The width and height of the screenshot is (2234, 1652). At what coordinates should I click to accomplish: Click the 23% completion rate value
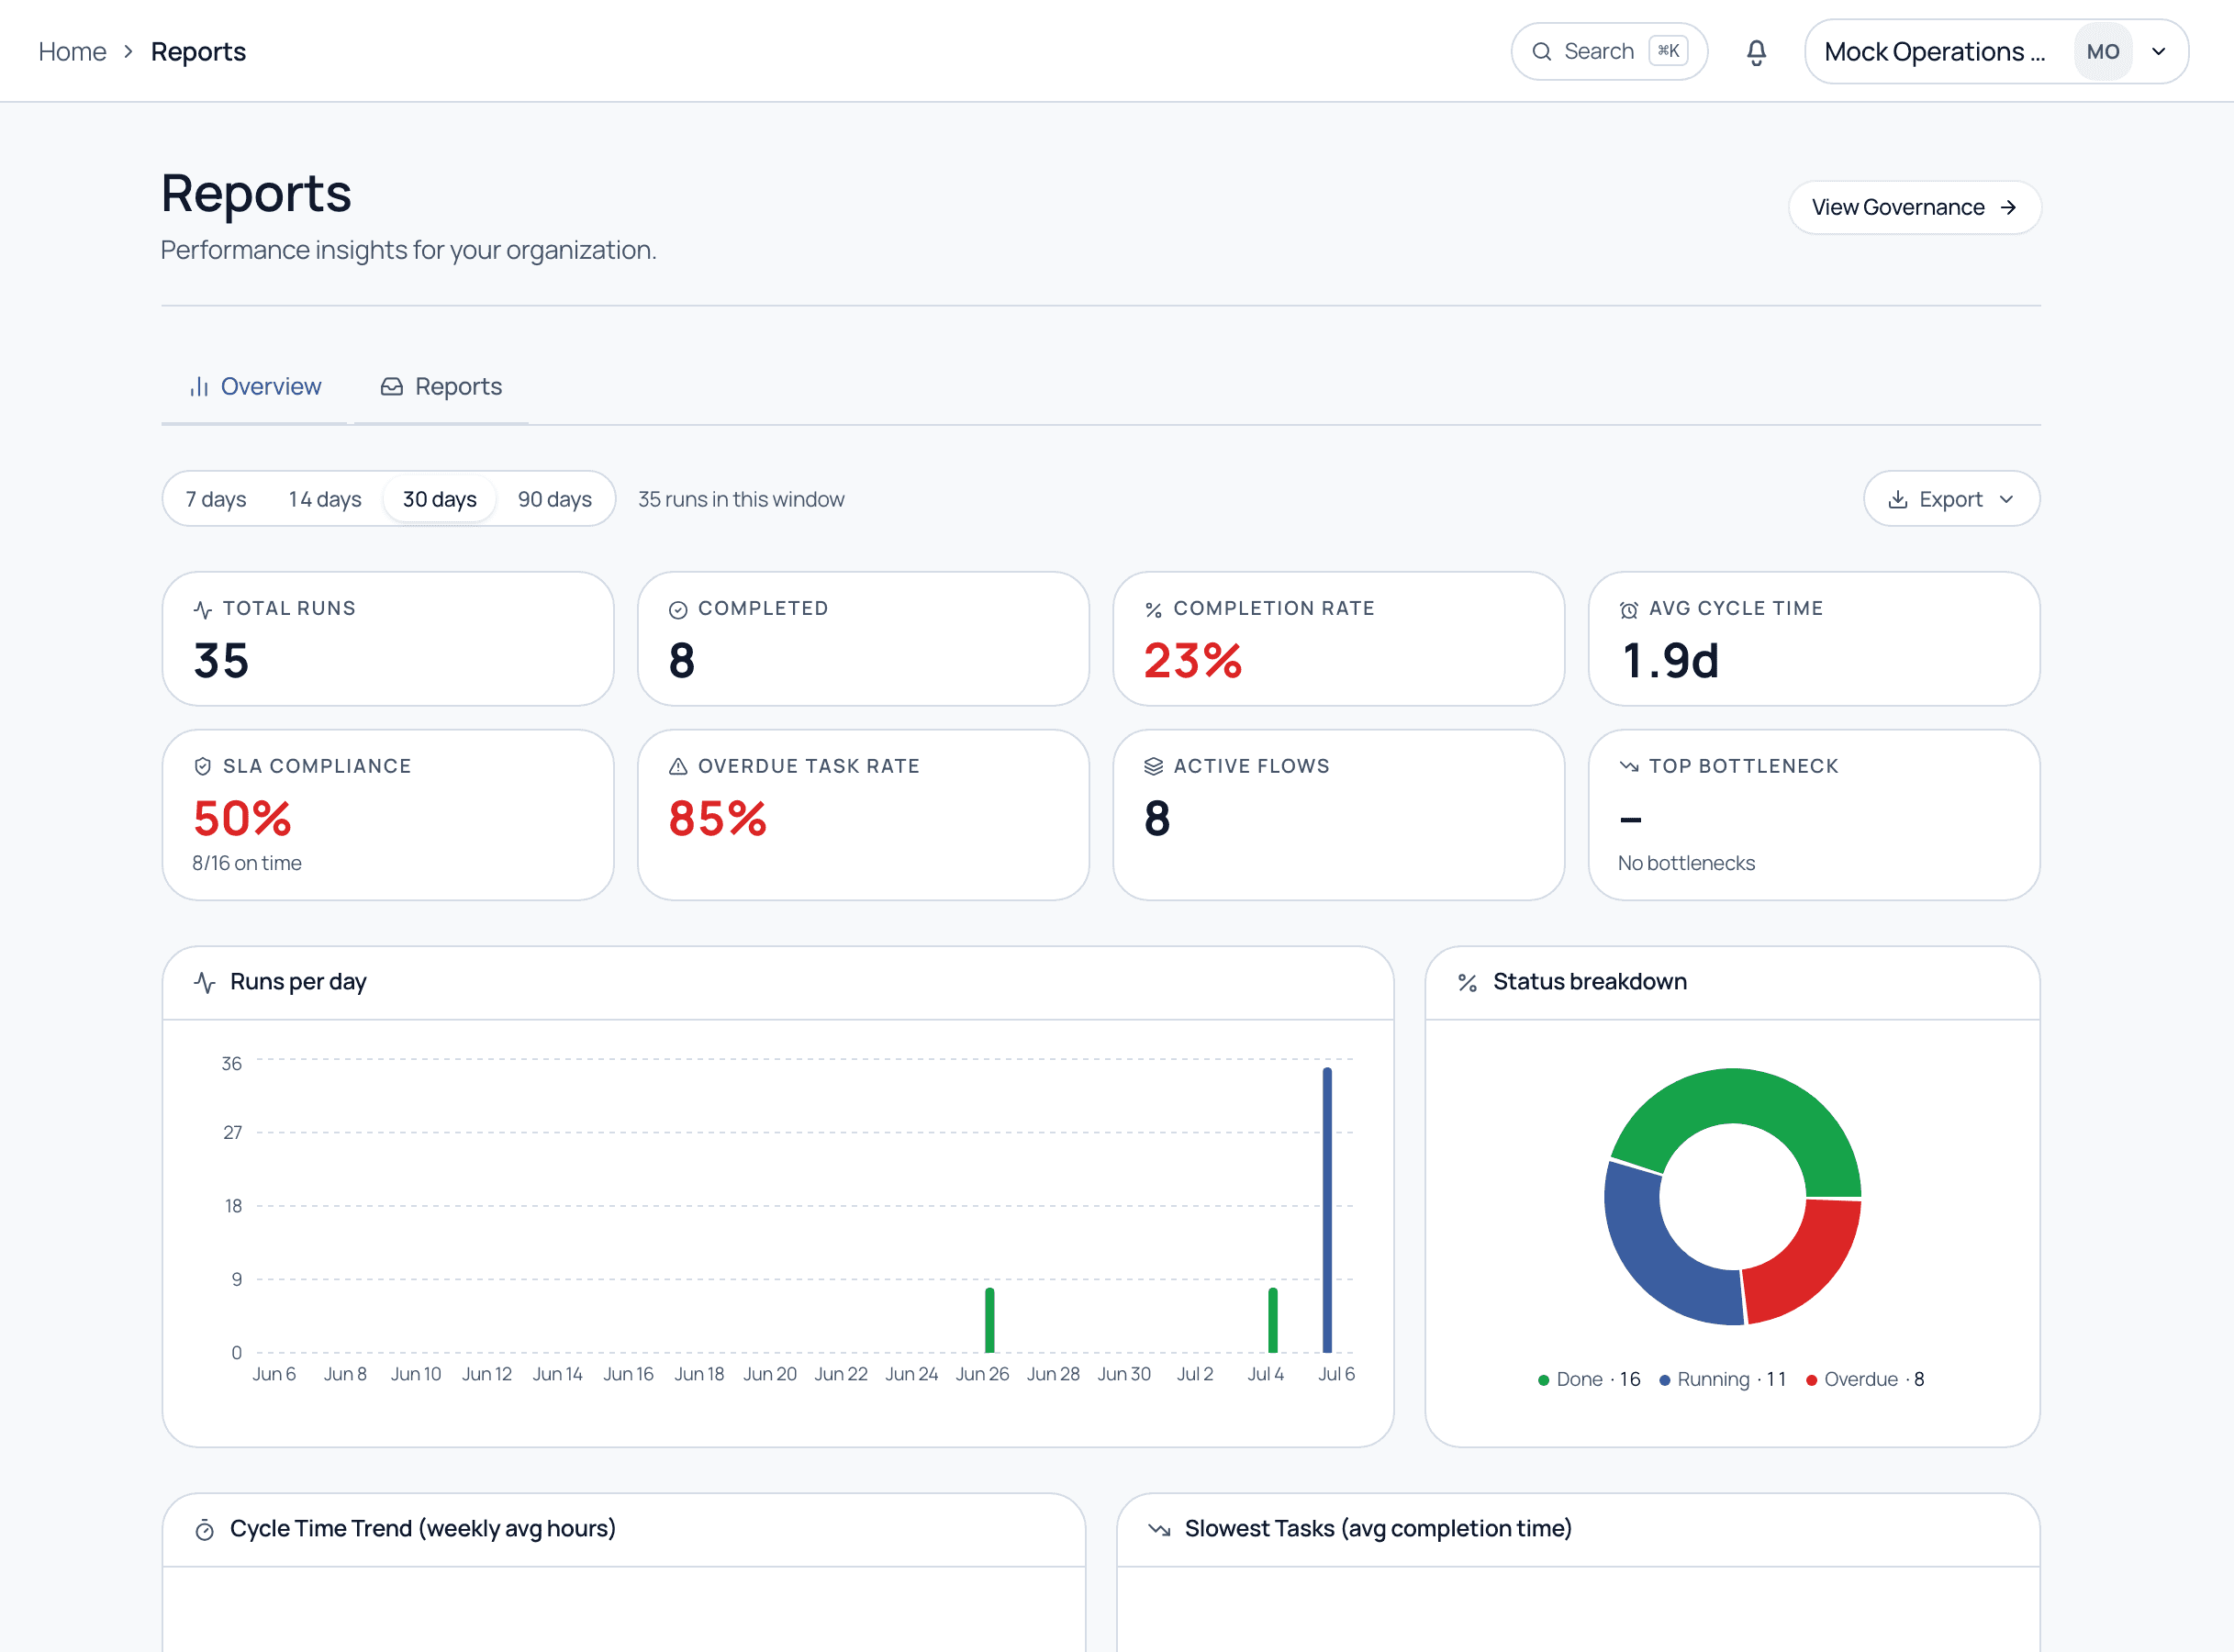(x=1192, y=661)
